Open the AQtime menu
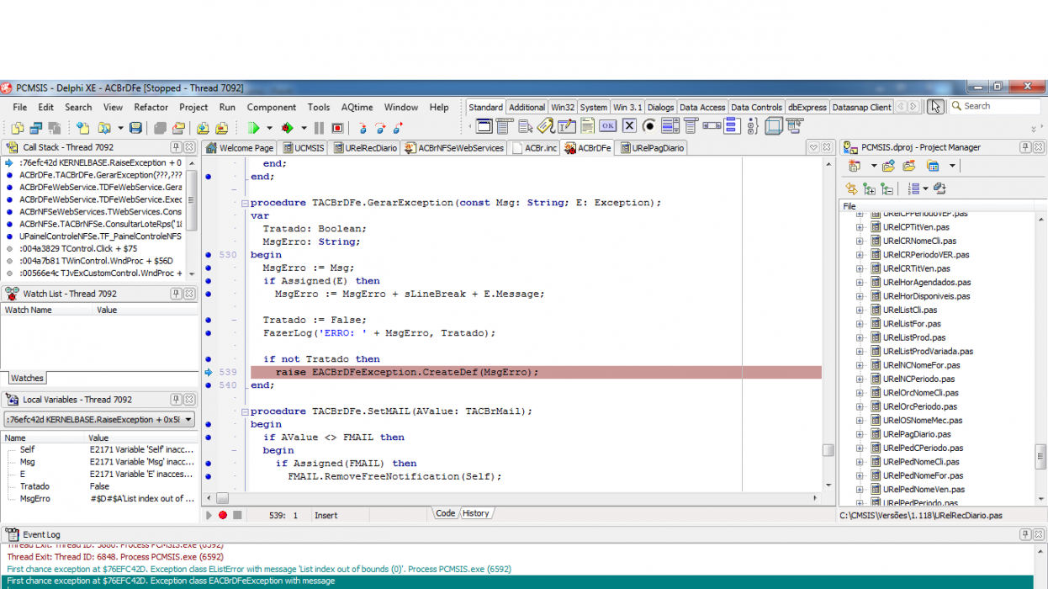The width and height of the screenshot is (1048, 589). (x=357, y=107)
